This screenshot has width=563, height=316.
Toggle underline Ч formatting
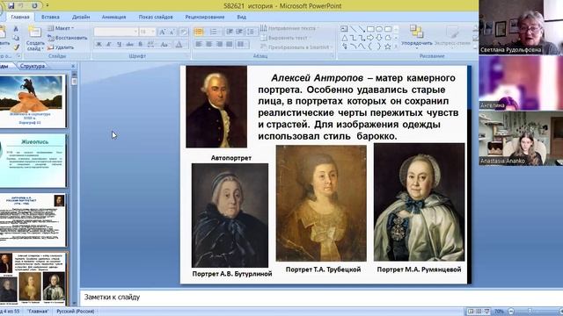pyautogui.click(x=119, y=45)
